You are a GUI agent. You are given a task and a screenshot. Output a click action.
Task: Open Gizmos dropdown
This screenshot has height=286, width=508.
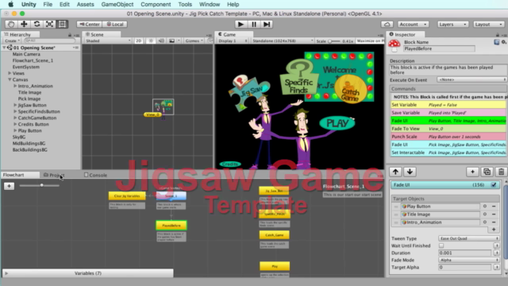[194, 41]
